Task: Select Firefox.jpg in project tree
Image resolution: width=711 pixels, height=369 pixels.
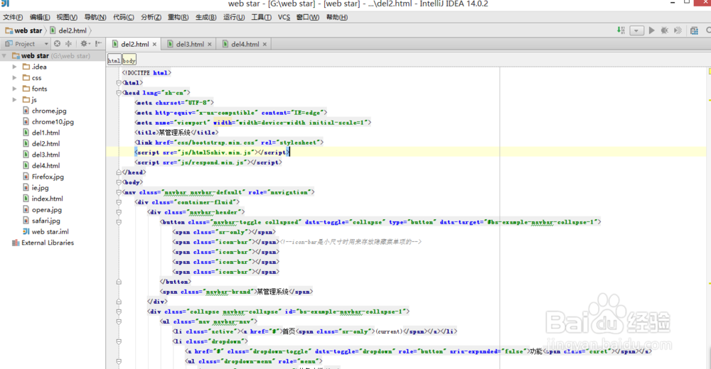Action: [x=43, y=177]
